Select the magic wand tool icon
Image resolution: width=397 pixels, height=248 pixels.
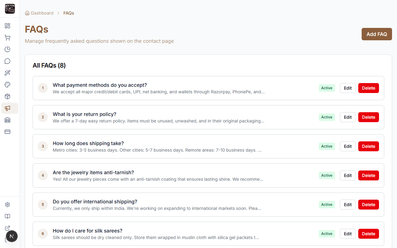7,73
